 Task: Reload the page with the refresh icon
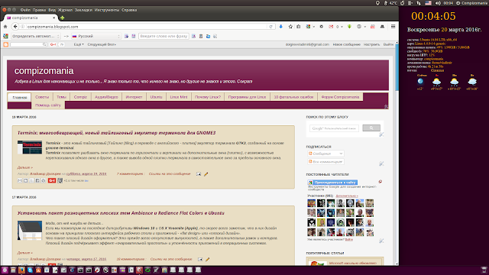tap(271, 27)
